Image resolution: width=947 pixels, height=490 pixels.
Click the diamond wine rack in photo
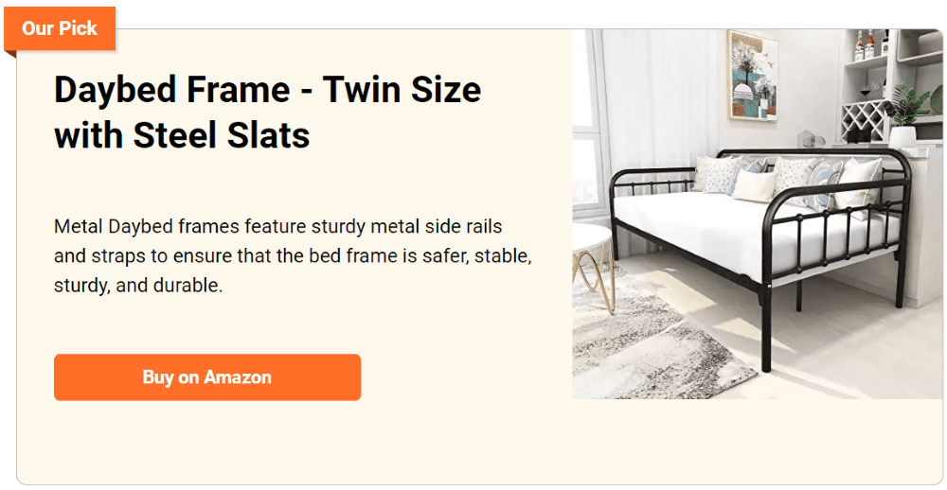[864, 121]
